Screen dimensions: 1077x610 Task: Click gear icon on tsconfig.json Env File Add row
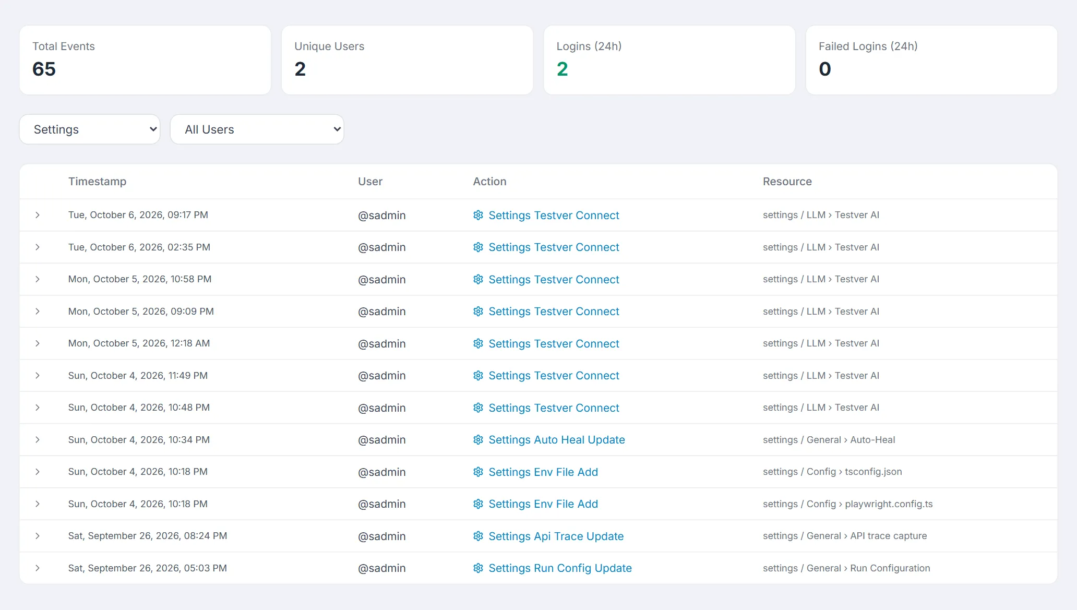coord(478,472)
